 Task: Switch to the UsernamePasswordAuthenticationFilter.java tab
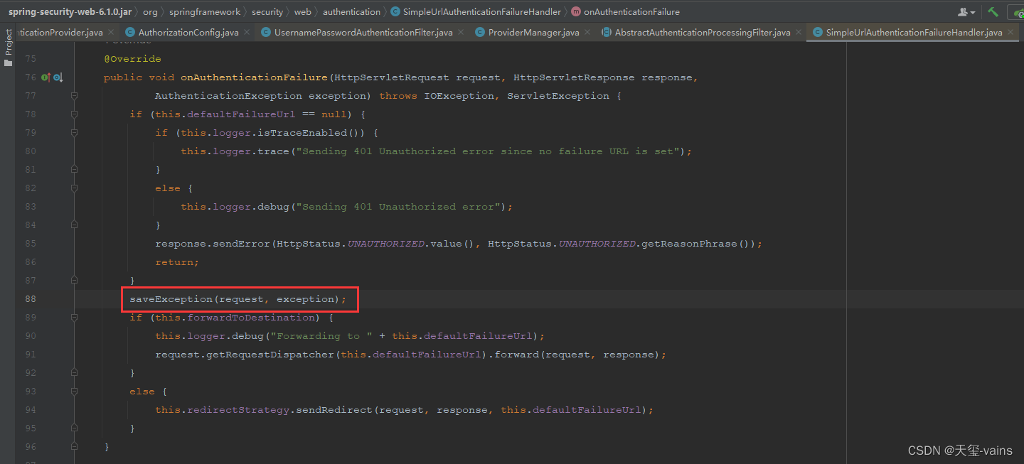pos(363,33)
